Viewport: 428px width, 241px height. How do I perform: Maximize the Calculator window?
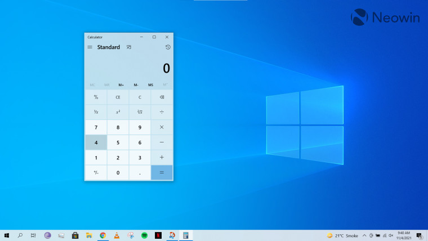coord(154,37)
